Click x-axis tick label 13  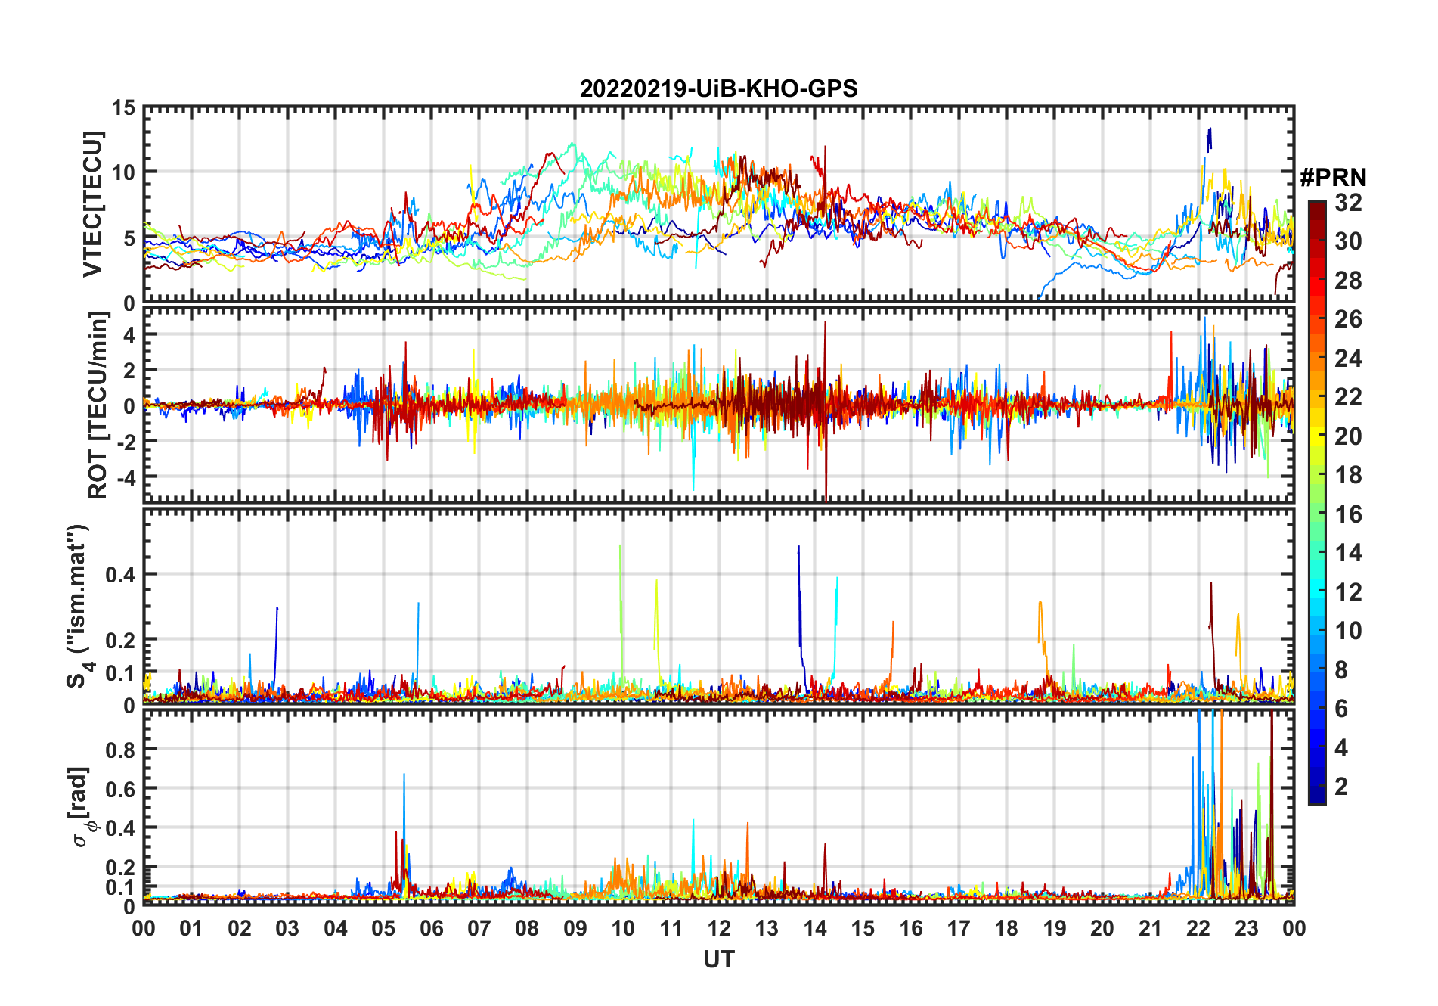tap(767, 928)
